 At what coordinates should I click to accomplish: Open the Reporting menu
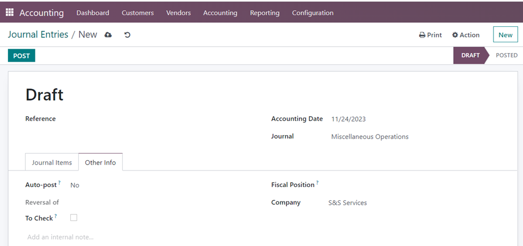click(264, 13)
